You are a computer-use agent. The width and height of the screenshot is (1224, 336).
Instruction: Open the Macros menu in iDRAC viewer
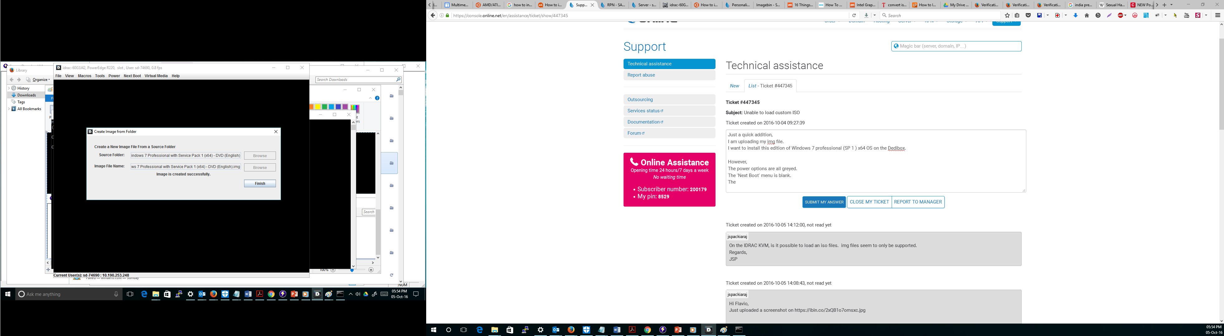(x=84, y=76)
